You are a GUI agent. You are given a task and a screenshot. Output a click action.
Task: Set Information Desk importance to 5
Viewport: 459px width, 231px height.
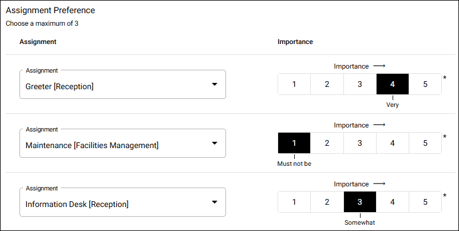click(425, 202)
